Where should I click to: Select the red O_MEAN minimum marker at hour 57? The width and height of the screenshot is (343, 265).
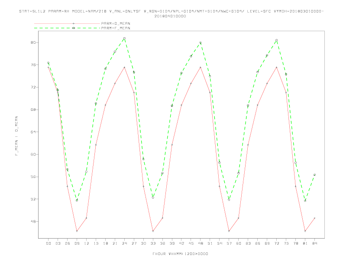coord(229,231)
